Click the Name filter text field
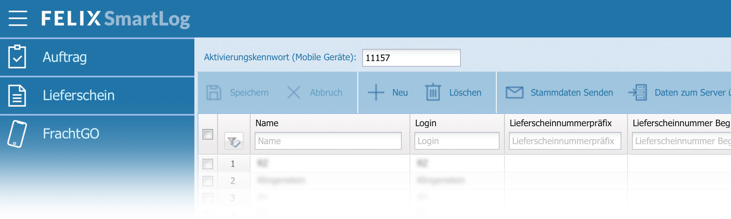Viewport: 731px width, 219px height. click(x=328, y=141)
